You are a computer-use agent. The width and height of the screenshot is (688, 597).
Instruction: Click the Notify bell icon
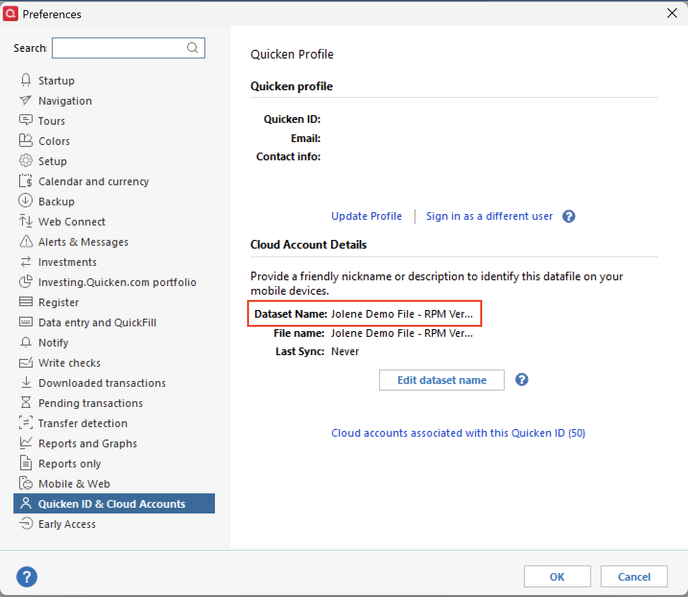26,342
